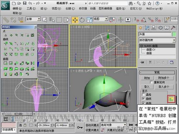This screenshot has height=134, width=179.
Task: Enable the 晶格 (Lattices) display checkbox
Action: (144, 95)
